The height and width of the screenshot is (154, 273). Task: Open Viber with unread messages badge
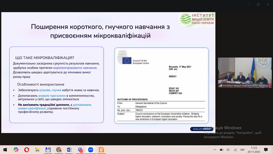point(80,150)
